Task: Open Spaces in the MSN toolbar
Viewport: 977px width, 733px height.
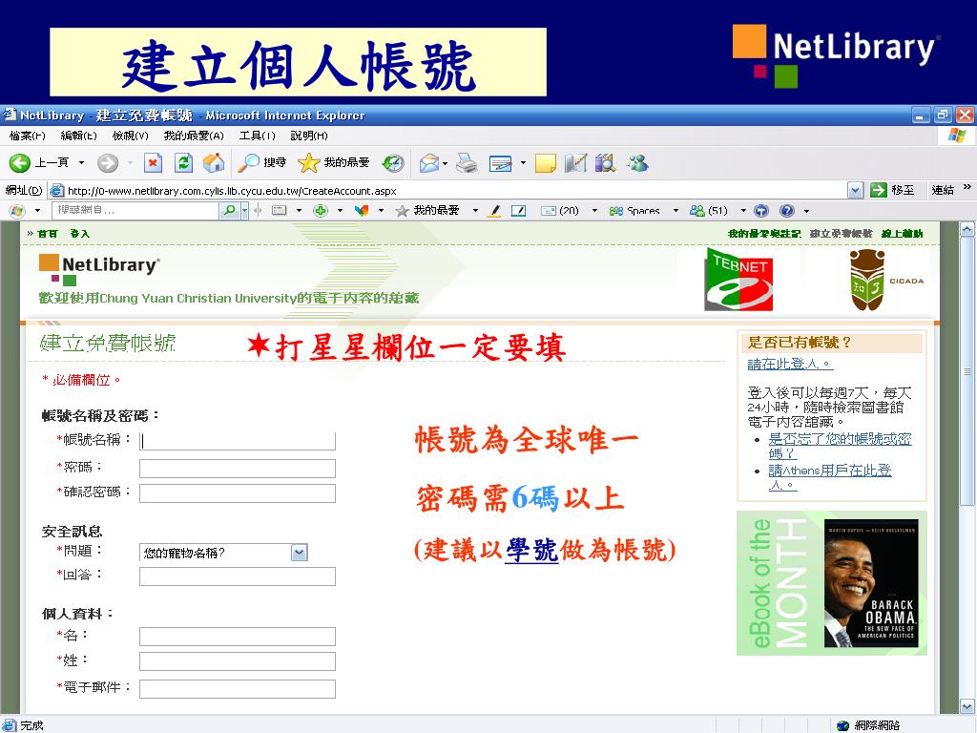Action: pyautogui.click(x=634, y=211)
